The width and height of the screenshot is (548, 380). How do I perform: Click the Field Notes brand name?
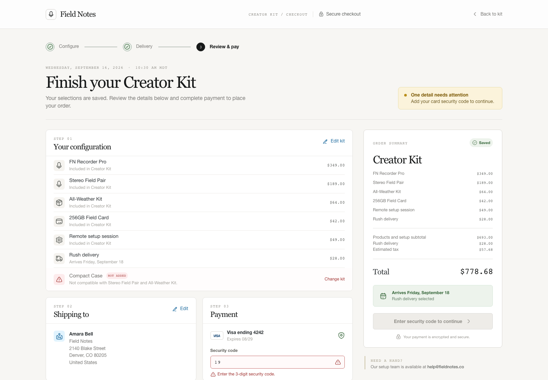click(78, 14)
